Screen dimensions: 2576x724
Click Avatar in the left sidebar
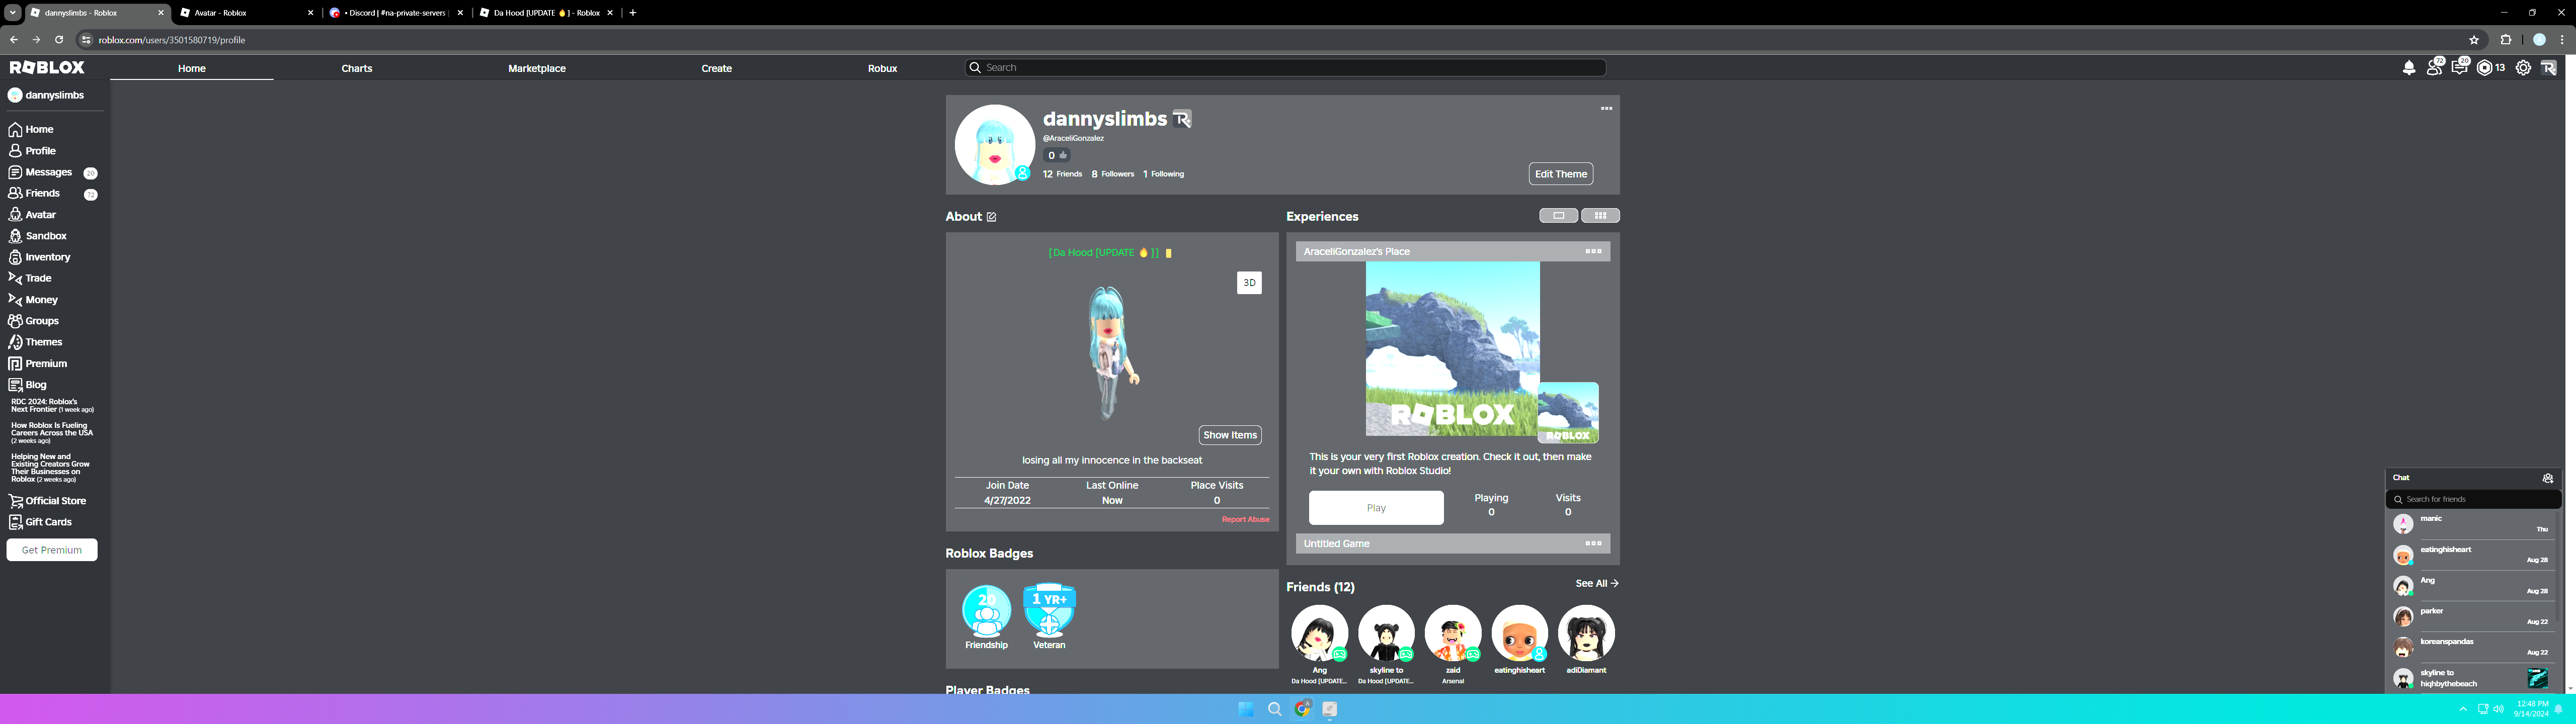[x=40, y=215]
